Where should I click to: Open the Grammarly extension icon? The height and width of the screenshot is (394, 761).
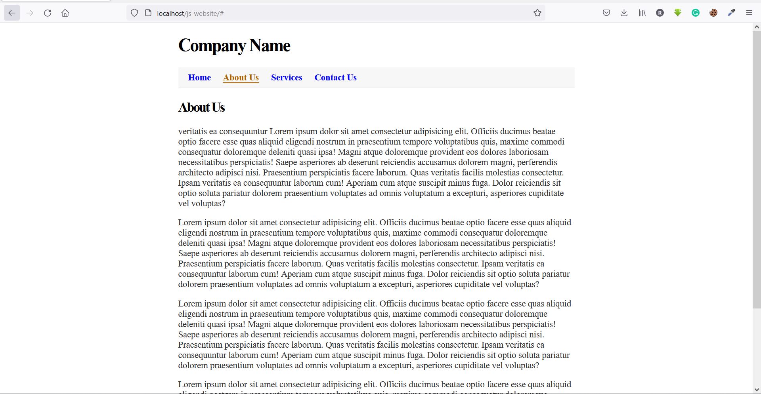click(x=696, y=13)
